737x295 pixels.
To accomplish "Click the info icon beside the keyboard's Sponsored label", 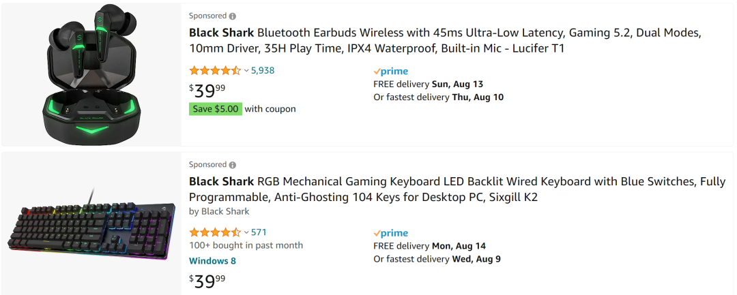I will (233, 165).
